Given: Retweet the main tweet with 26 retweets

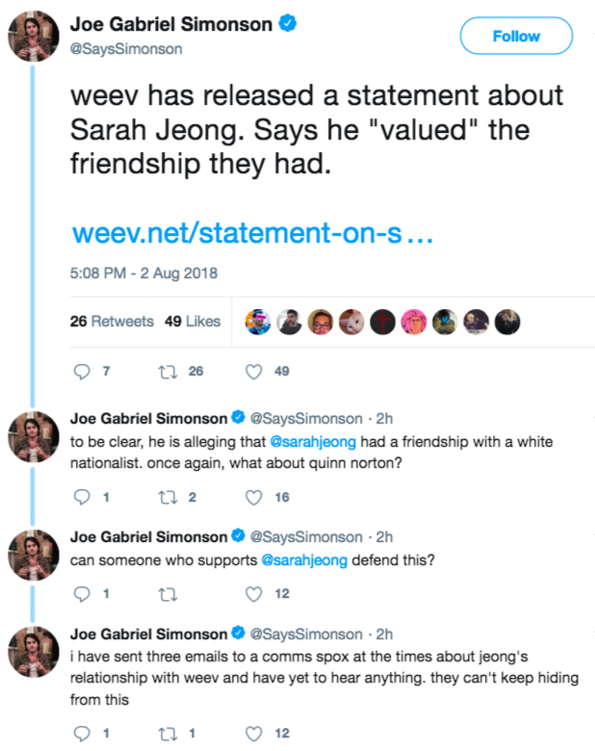Looking at the screenshot, I should pyautogui.click(x=168, y=371).
